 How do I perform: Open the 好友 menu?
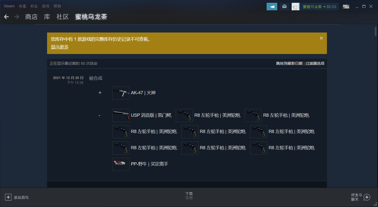[x=34, y=6]
